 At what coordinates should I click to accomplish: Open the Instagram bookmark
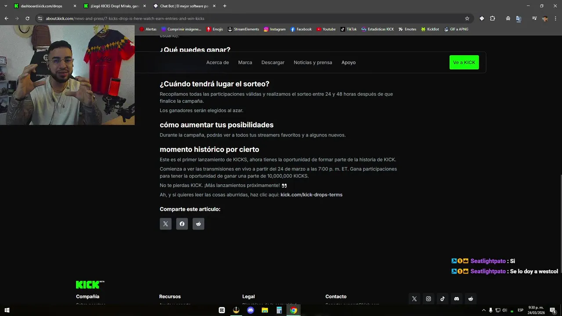pos(274,29)
